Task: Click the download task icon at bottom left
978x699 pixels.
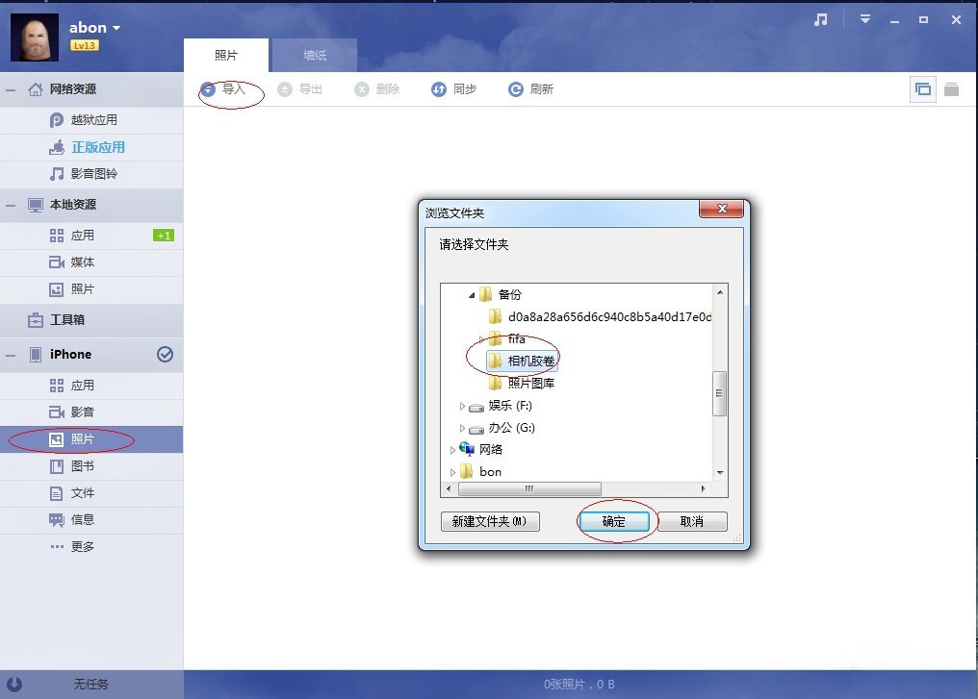Action: 14,684
